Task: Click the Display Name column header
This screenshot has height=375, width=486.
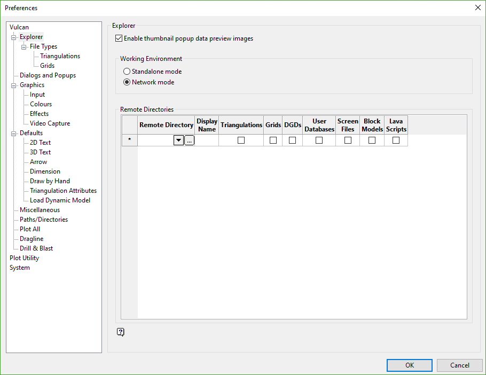Action: [x=207, y=125]
